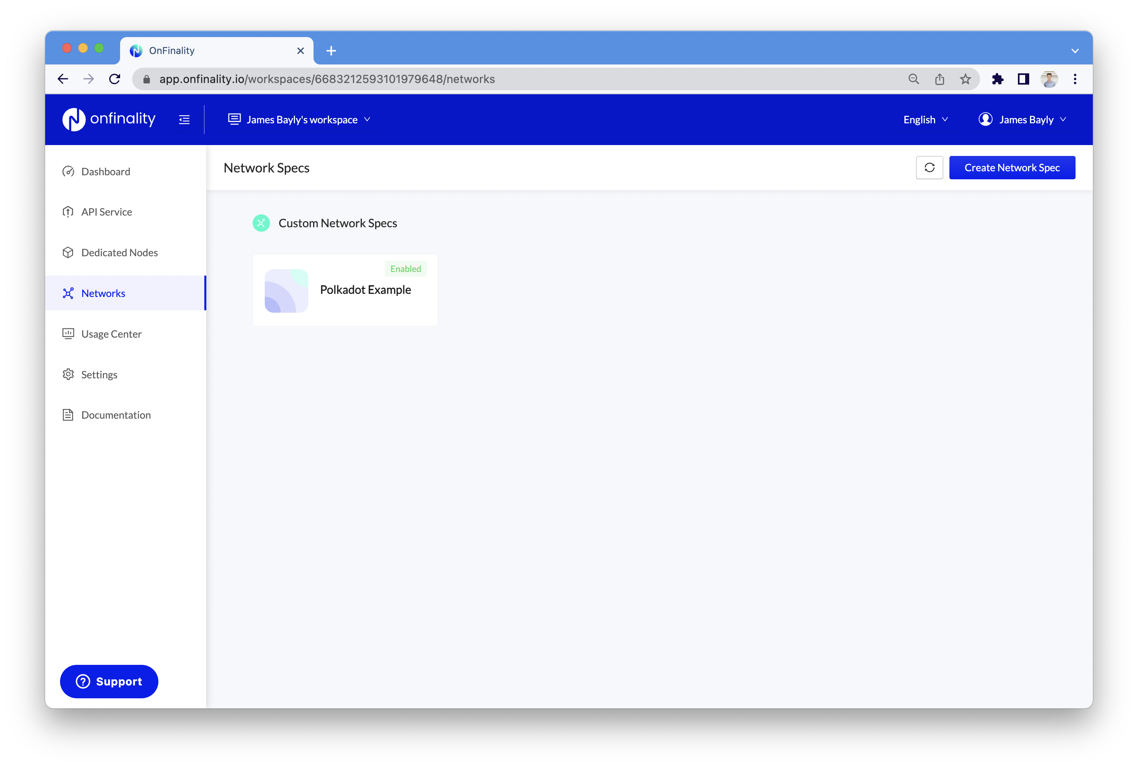Open the API Service sidebar item
Image resolution: width=1138 pixels, height=768 pixels.
pyautogui.click(x=106, y=212)
